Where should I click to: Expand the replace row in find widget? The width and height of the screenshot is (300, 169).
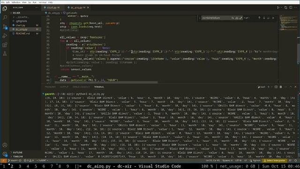click(200, 18)
